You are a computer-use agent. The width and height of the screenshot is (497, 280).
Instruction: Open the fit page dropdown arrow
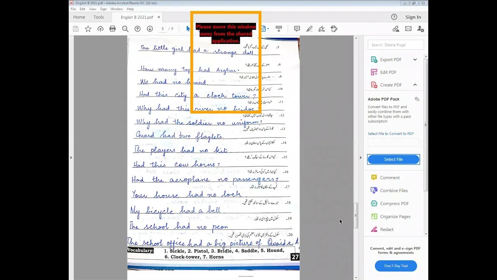tap(268, 29)
